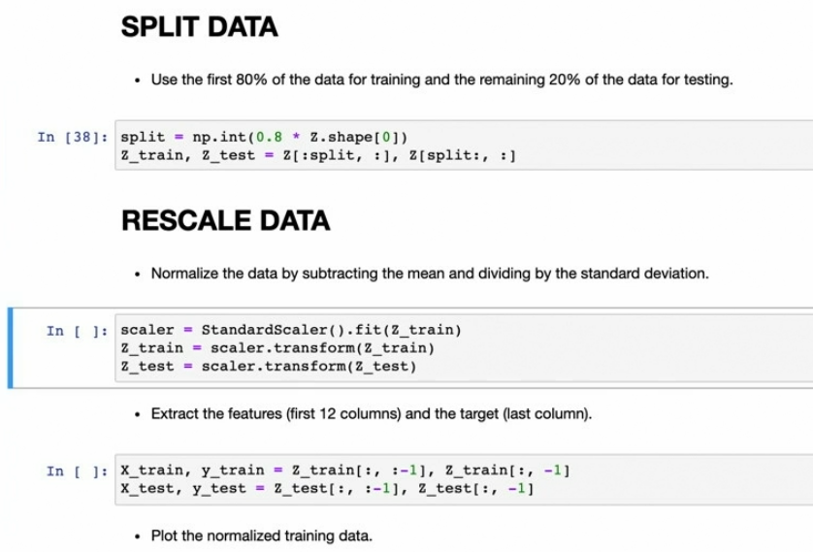Click the RESCALE DATA heading
The width and height of the screenshot is (813, 552).
click(225, 221)
